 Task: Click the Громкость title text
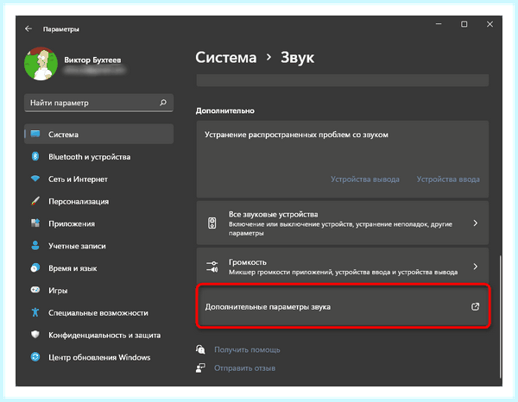point(248,262)
